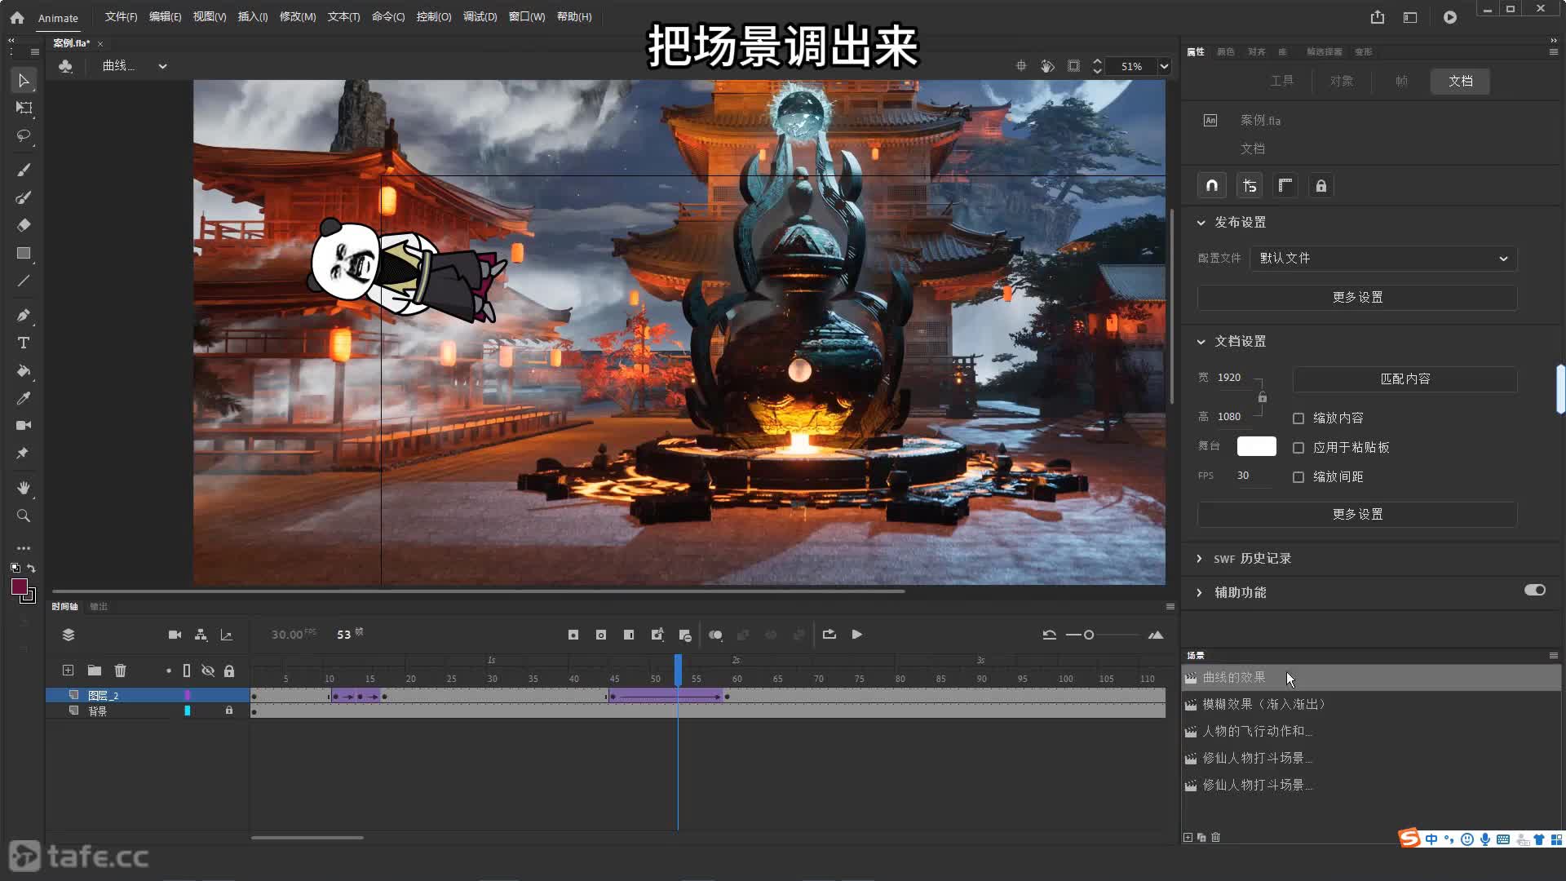Open the 文件(F) menu
The height and width of the screenshot is (881, 1566).
click(x=121, y=17)
